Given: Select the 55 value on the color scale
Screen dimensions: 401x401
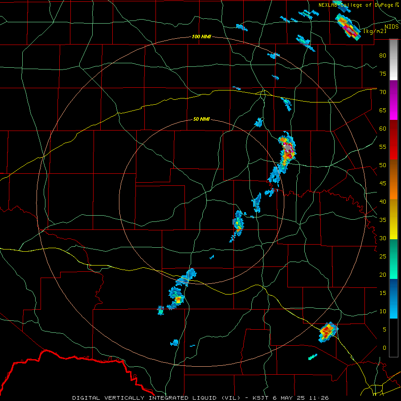Looking at the screenshot, I should 383,147.
